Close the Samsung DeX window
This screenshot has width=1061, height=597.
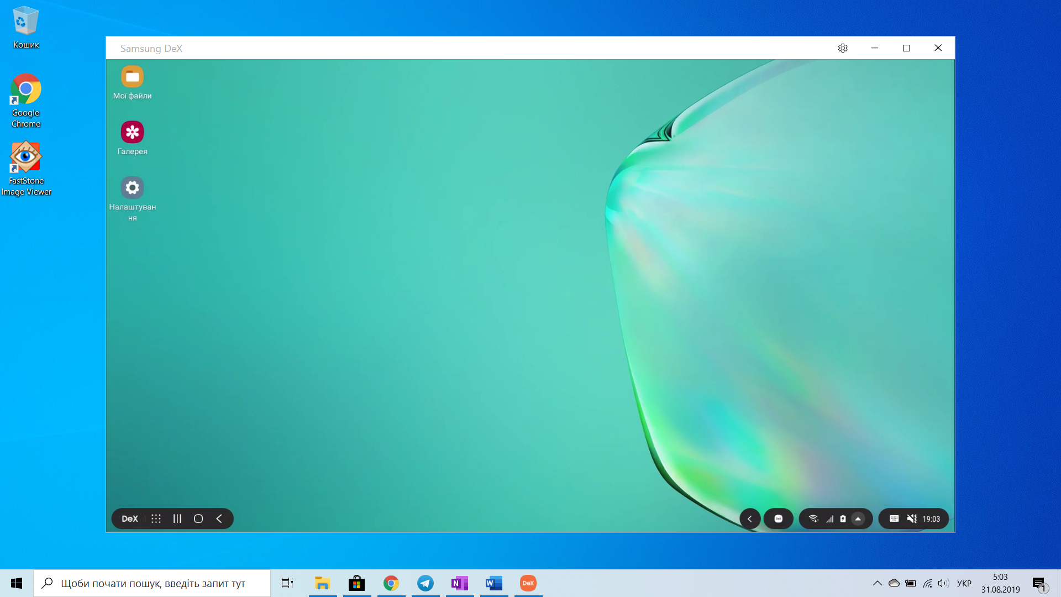pyautogui.click(x=938, y=48)
